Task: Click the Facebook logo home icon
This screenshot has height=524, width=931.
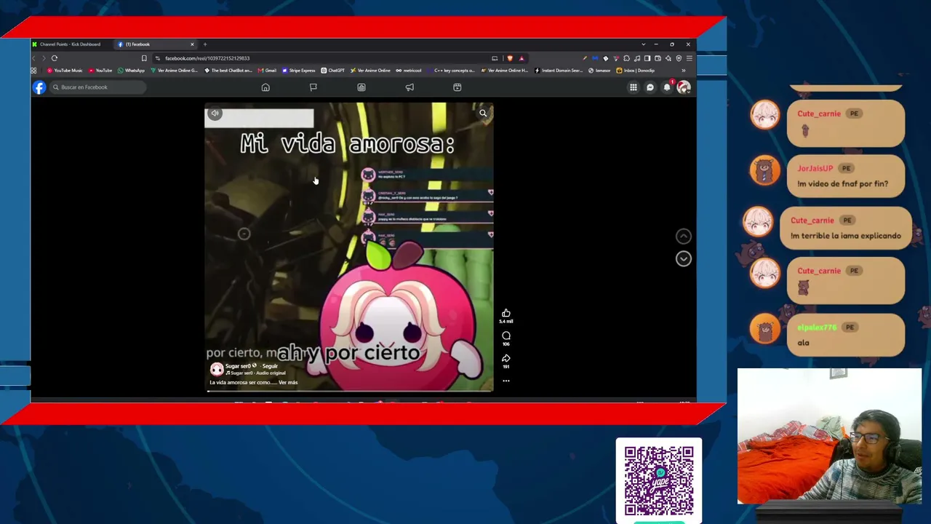Action: [39, 87]
